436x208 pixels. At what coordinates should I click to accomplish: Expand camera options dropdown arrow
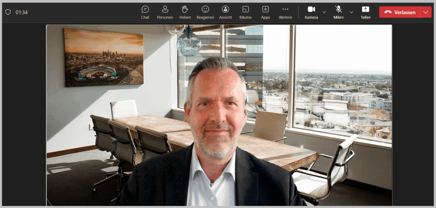[x=324, y=12]
